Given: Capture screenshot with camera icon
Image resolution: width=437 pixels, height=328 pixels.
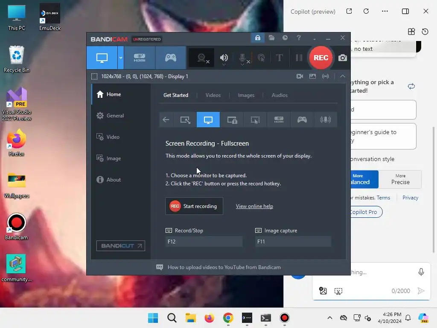Looking at the screenshot, I should (343, 58).
